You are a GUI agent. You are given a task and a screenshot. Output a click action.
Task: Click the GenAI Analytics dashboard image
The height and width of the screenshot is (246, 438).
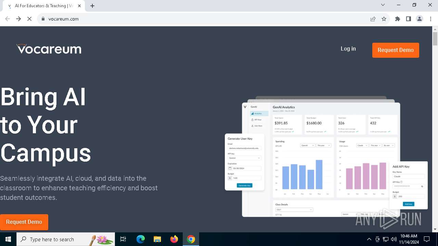coord(326,157)
